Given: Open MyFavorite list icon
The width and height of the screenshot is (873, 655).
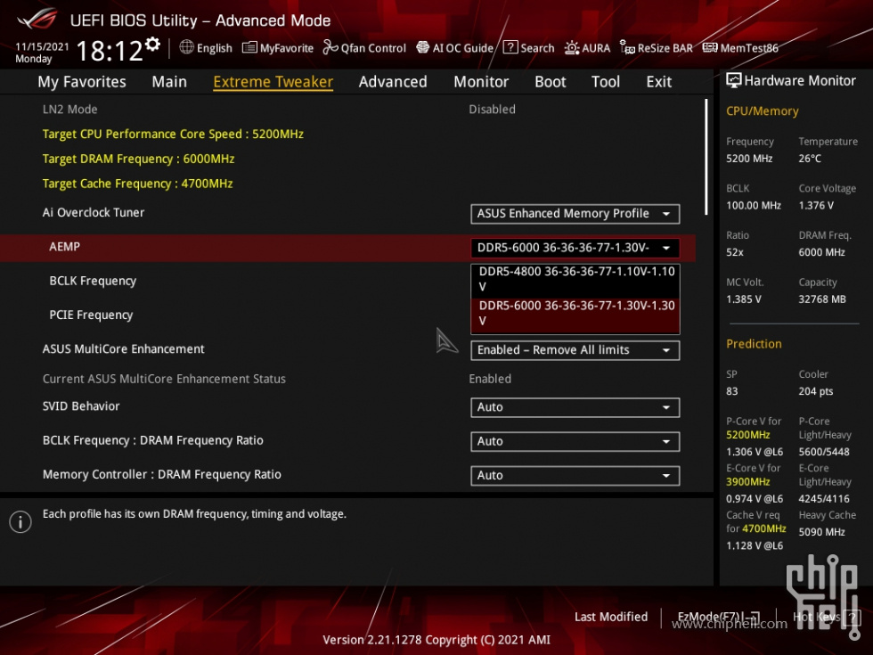Looking at the screenshot, I should [249, 48].
